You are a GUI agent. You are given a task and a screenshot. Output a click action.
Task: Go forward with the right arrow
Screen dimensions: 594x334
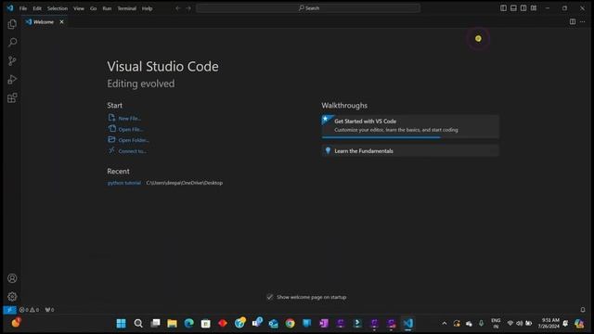tap(188, 8)
